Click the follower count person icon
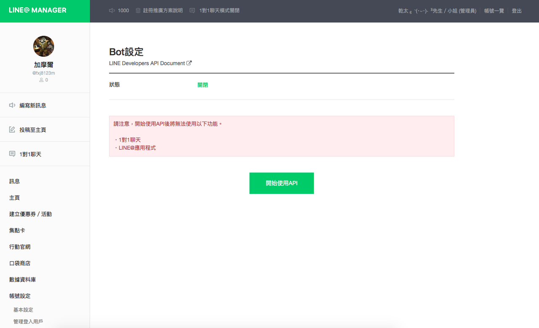This screenshot has width=539, height=328. [41, 80]
